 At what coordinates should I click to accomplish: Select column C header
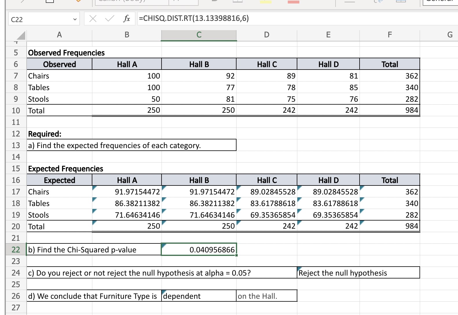(199, 35)
